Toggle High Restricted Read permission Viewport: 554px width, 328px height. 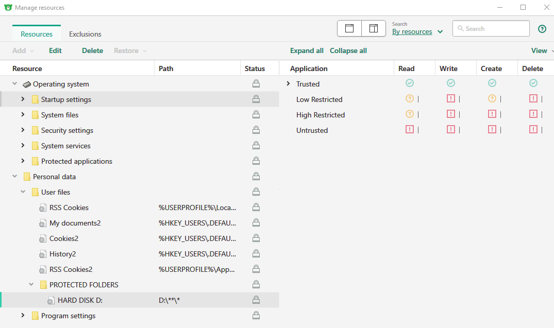(x=410, y=114)
